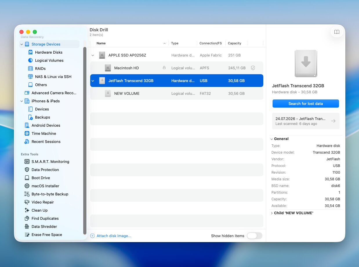Click Attach disk image link

[114, 236]
